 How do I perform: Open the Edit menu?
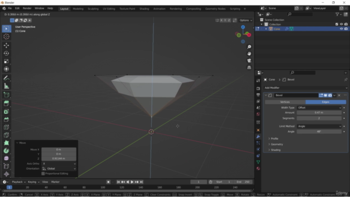17,8
